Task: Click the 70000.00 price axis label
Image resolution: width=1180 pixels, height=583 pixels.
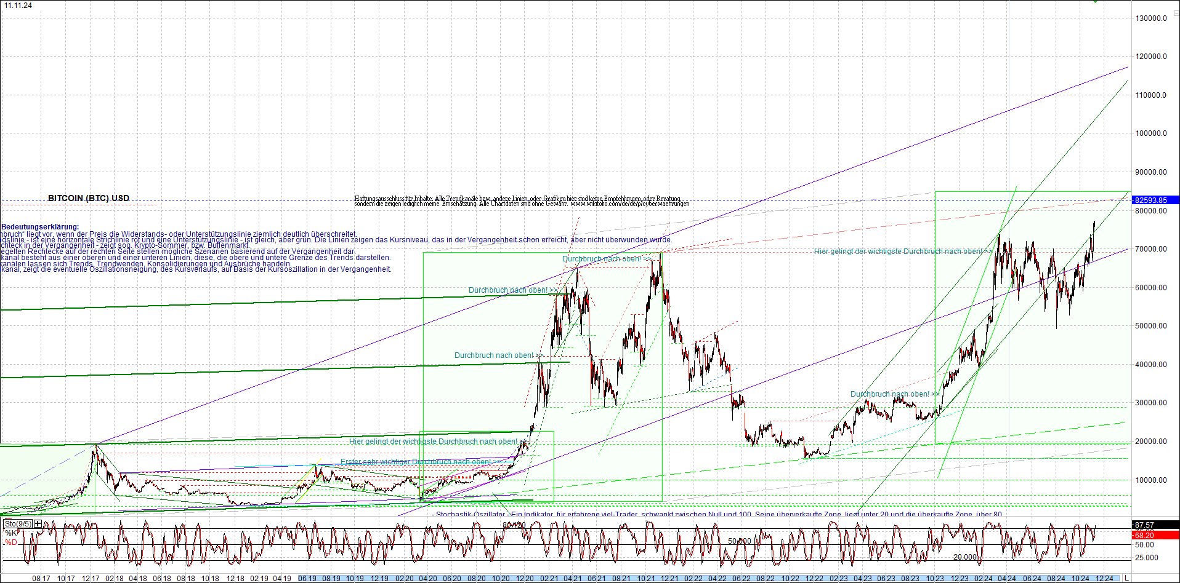Action: coord(1151,249)
